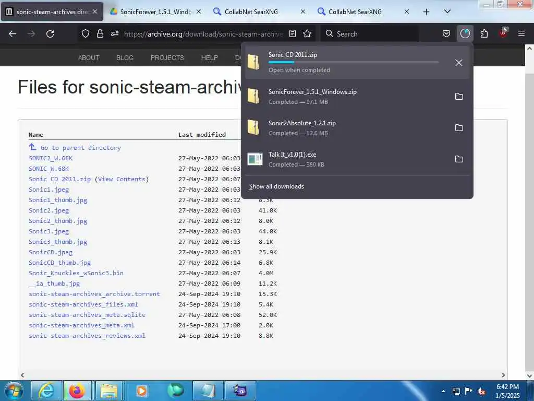Open site permissions icon in address bar
The height and width of the screenshot is (401, 534).
114,33
